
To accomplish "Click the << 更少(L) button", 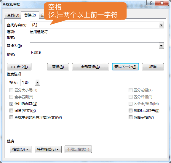I will (x=19, y=67).
